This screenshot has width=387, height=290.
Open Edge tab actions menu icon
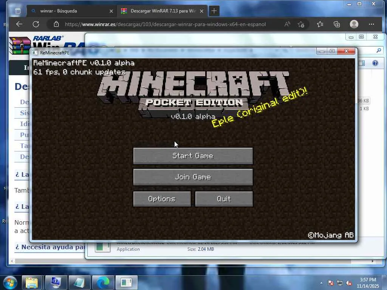point(18,11)
